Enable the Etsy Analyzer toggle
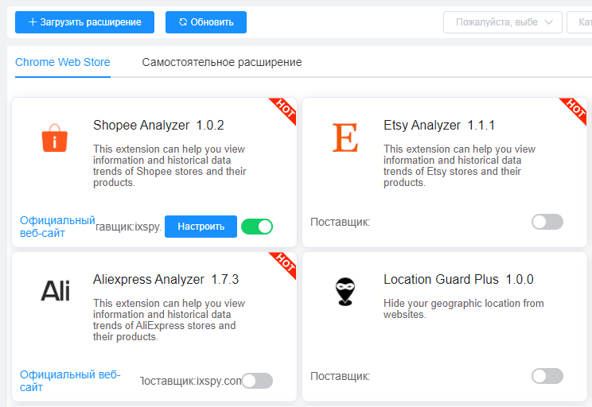The image size is (592, 407). click(x=547, y=222)
